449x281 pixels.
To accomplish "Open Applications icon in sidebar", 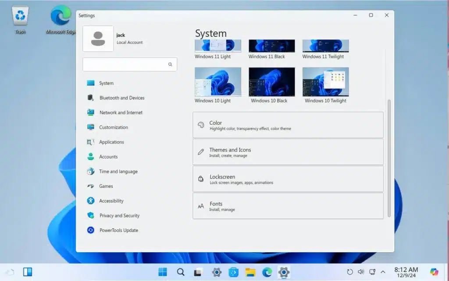I will coord(90,142).
